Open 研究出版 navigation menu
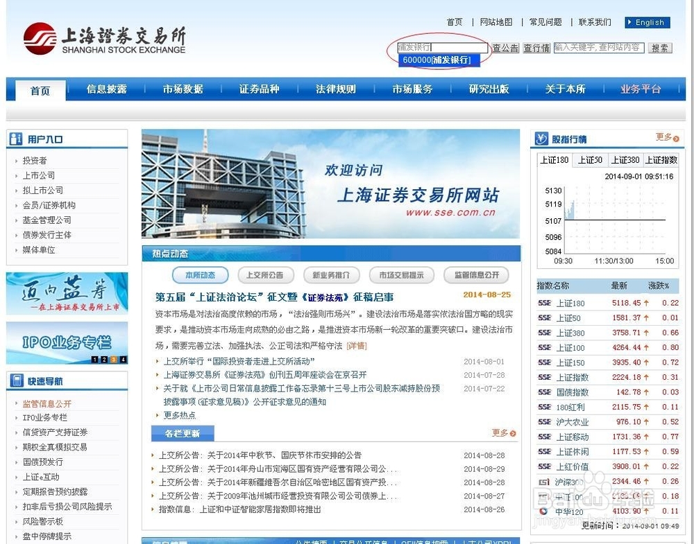Screen dimensions: 694x544 point(489,89)
